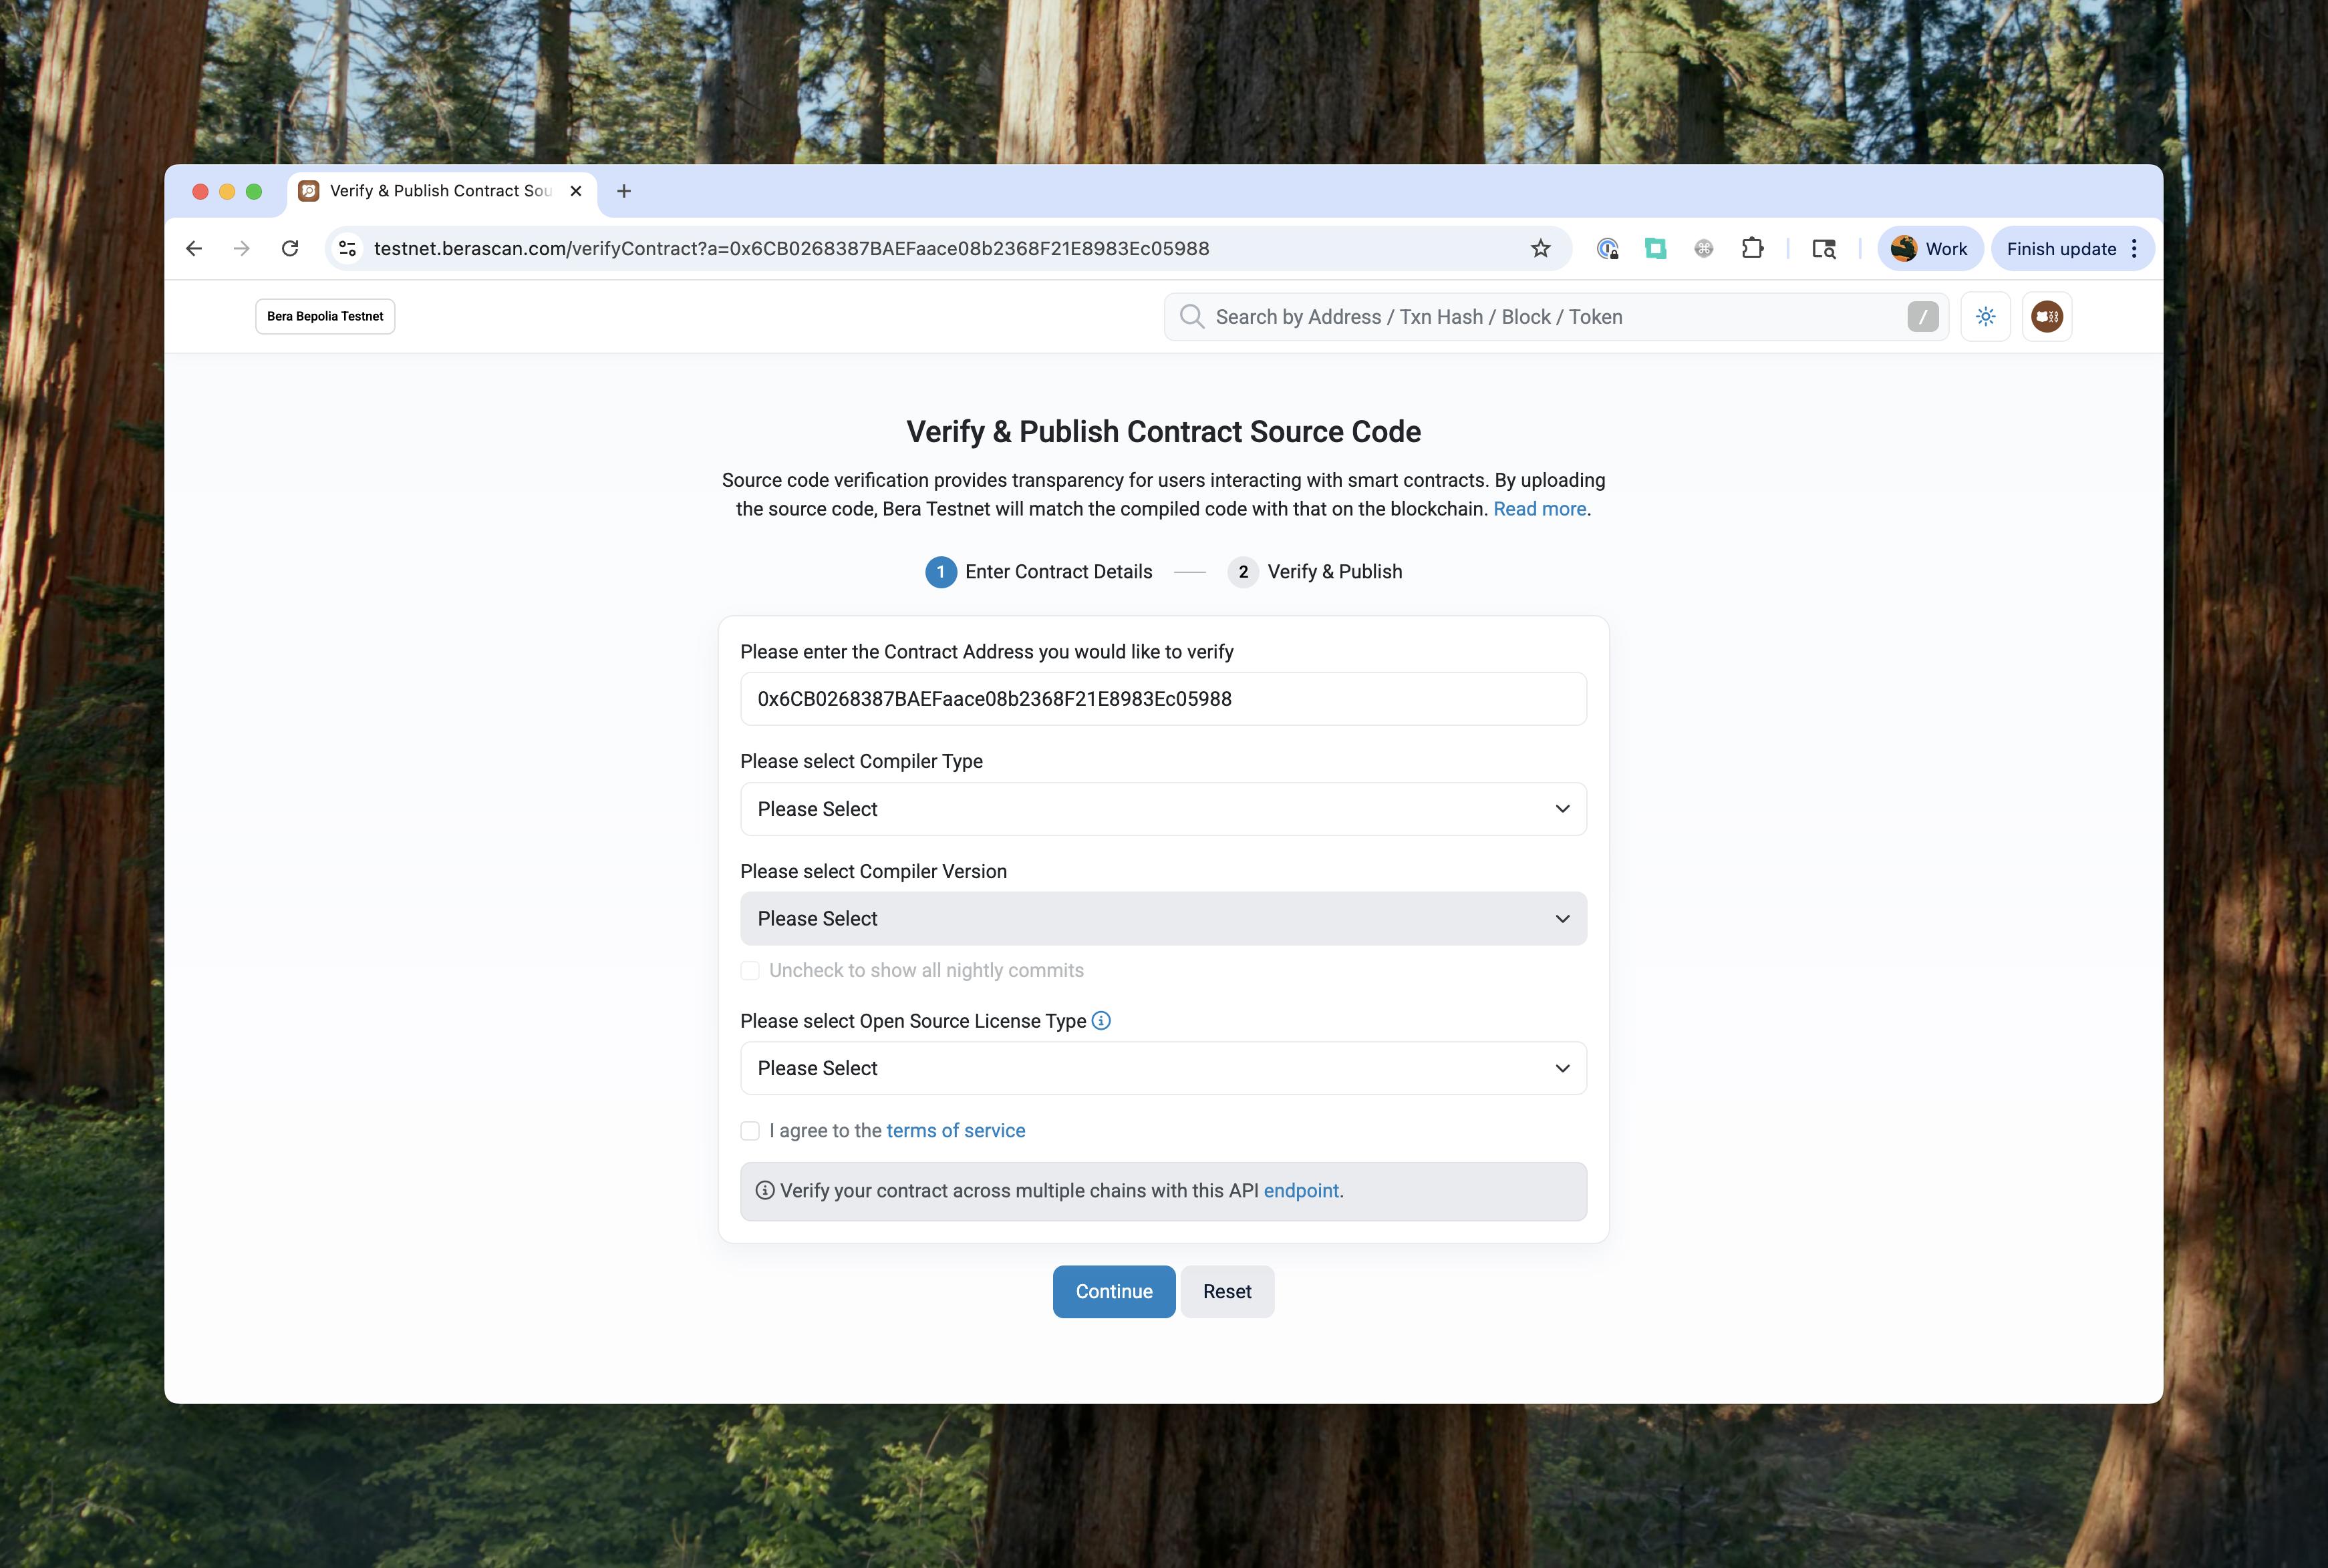
Task: Open the browser extensions puzzle icon
Action: (x=1752, y=248)
